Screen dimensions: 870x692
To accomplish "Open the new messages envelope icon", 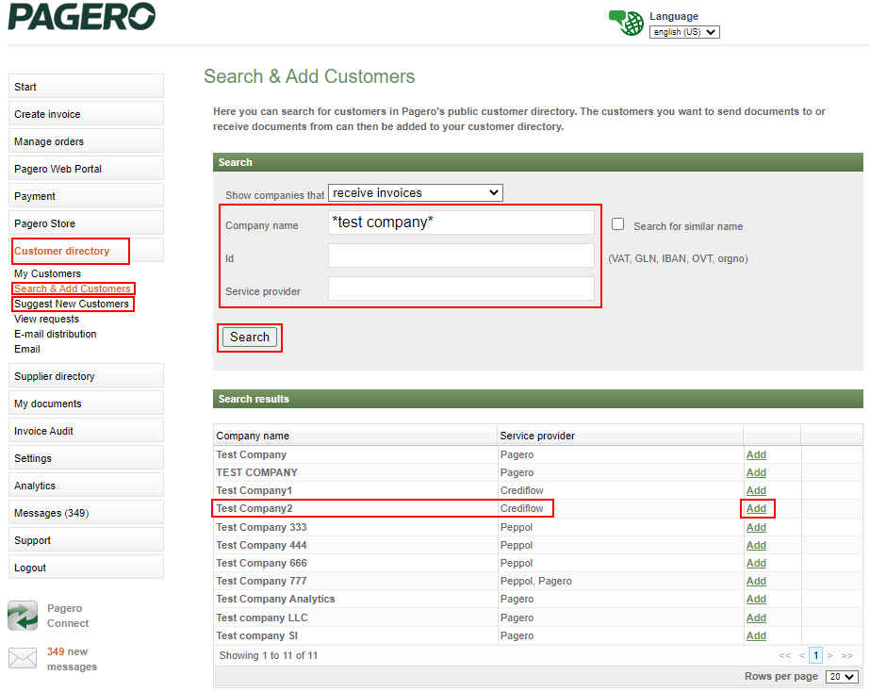I will point(23,659).
